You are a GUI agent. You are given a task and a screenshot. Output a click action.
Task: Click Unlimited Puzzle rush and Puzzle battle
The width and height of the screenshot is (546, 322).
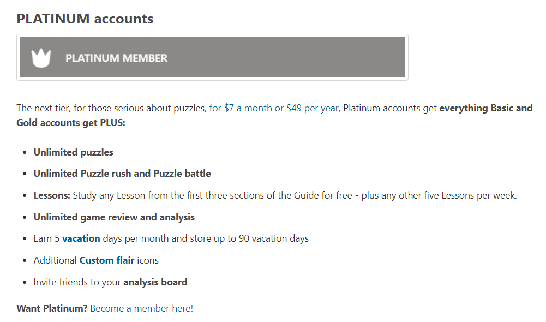[122, 174]
